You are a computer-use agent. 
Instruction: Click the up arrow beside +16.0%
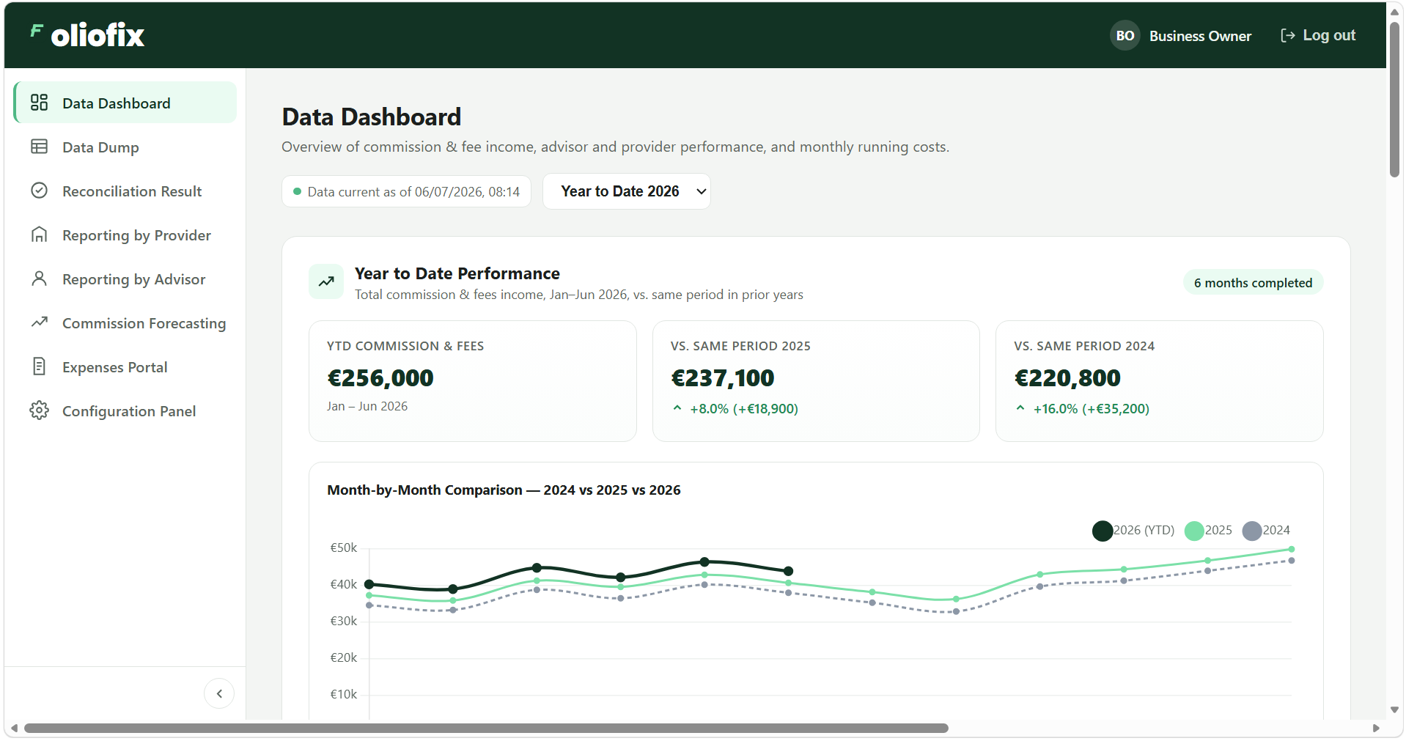click(x=1020, y=408)
